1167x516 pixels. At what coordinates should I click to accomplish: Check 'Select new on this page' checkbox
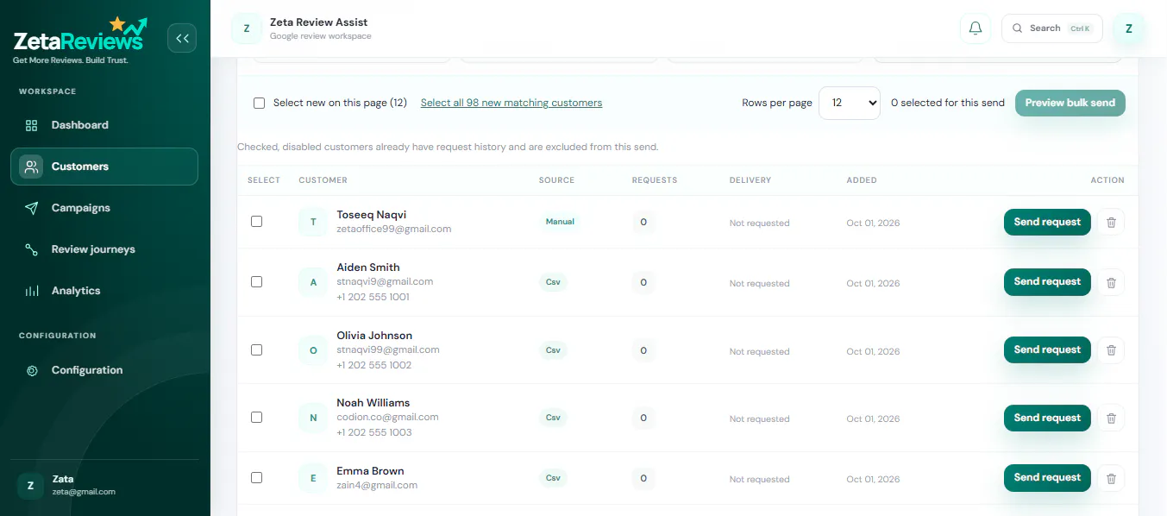click(259, 103)
